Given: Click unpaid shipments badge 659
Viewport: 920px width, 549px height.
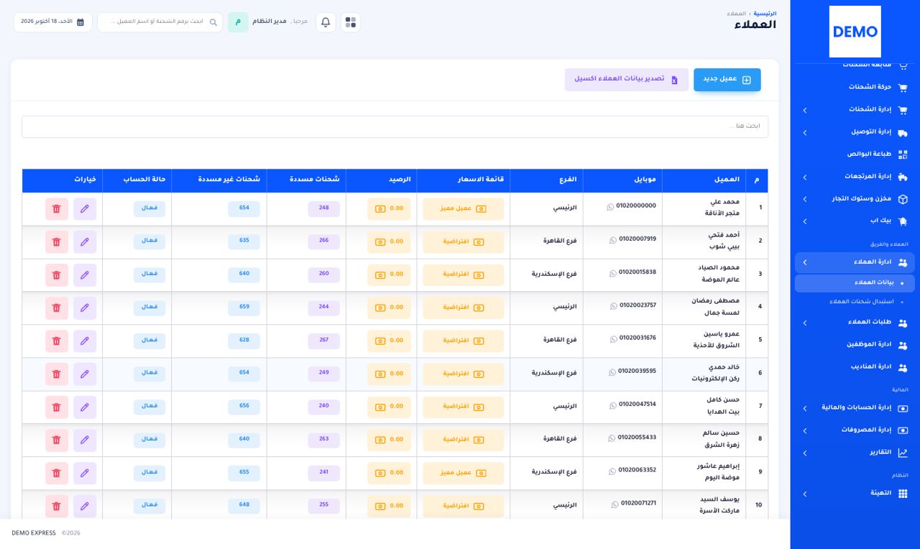Looking at the screenshot, I should click(x=244, y=308).
